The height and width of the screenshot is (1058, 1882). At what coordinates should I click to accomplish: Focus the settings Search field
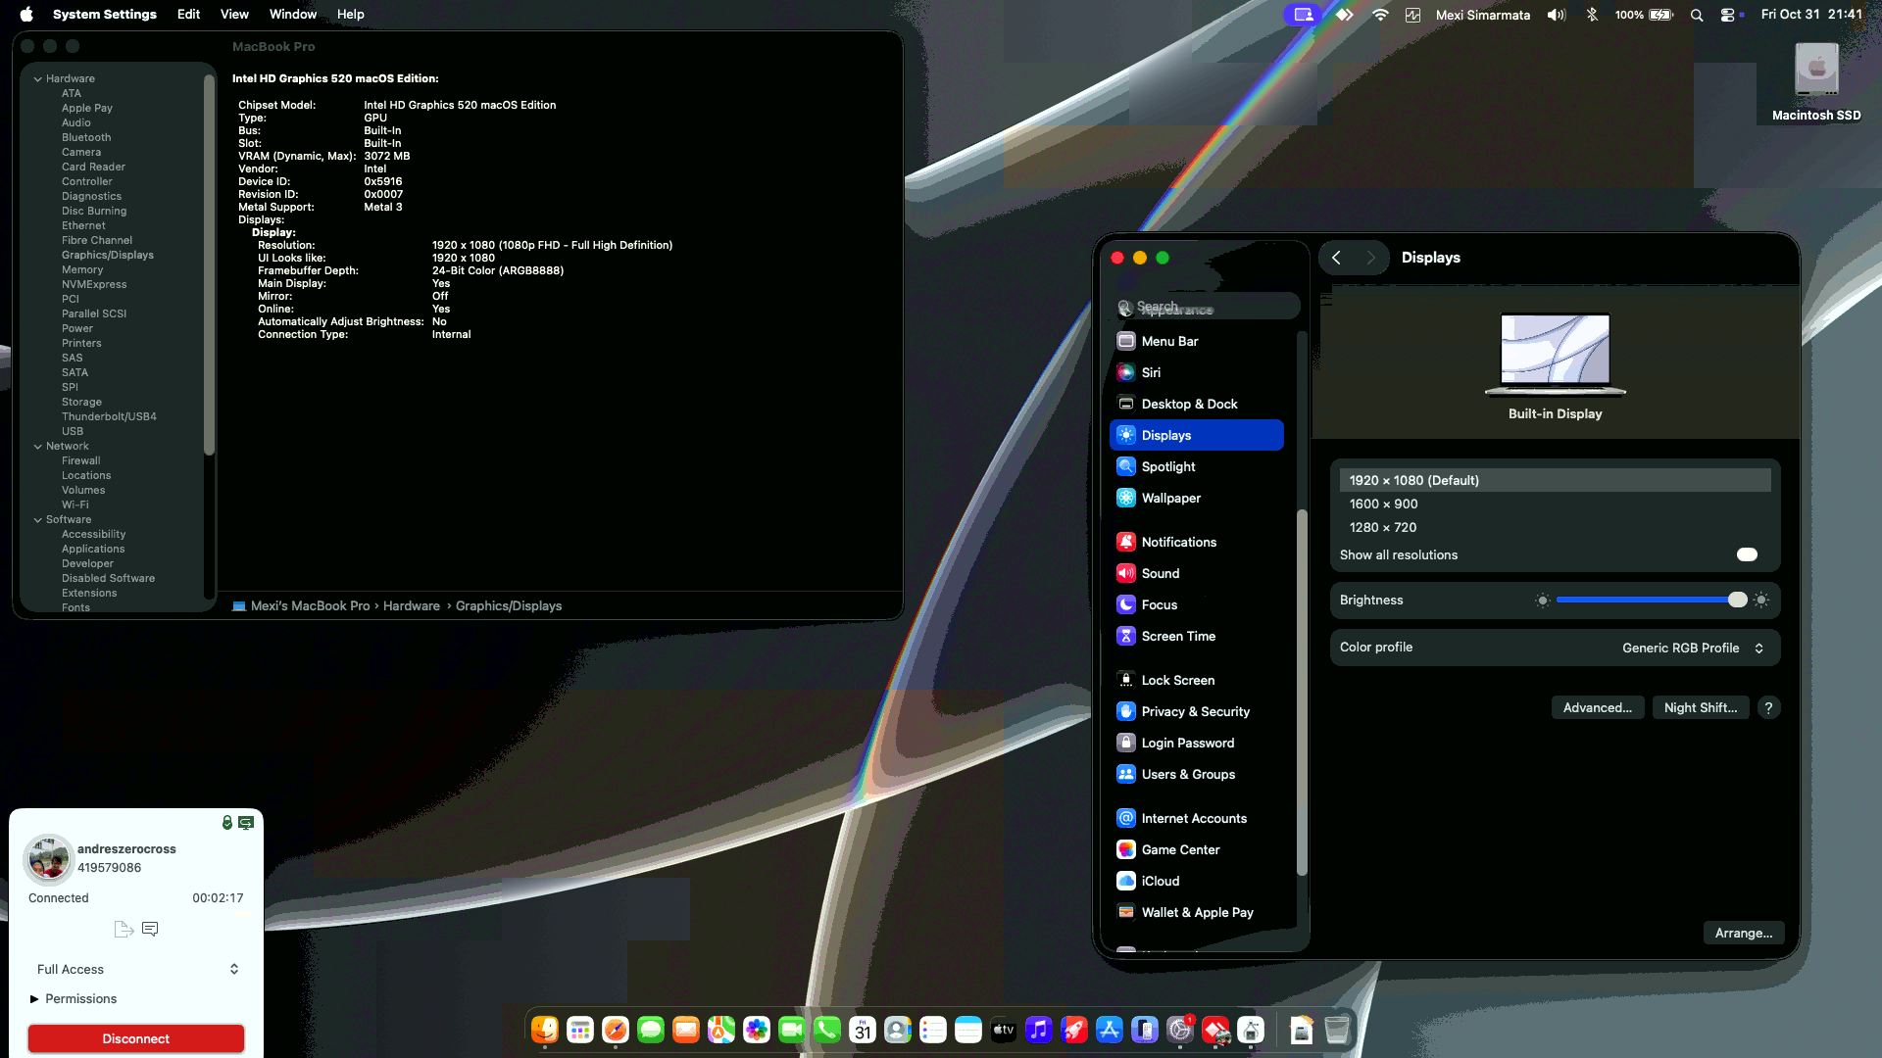pos(1208,307)
